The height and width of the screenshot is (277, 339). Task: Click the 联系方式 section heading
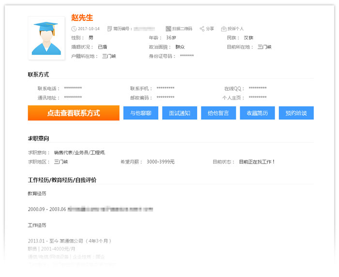(x=38, y=74)
